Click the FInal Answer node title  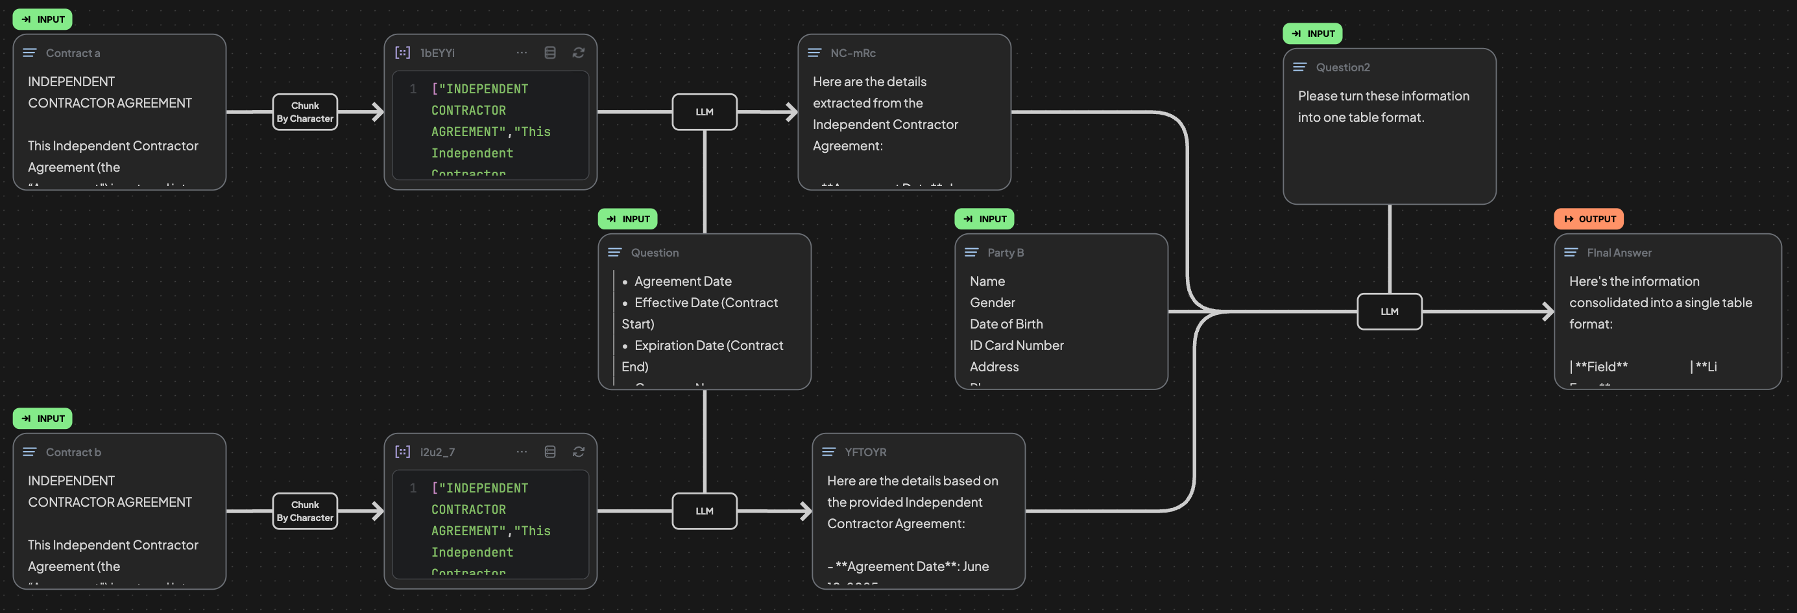click(1619, 253)
